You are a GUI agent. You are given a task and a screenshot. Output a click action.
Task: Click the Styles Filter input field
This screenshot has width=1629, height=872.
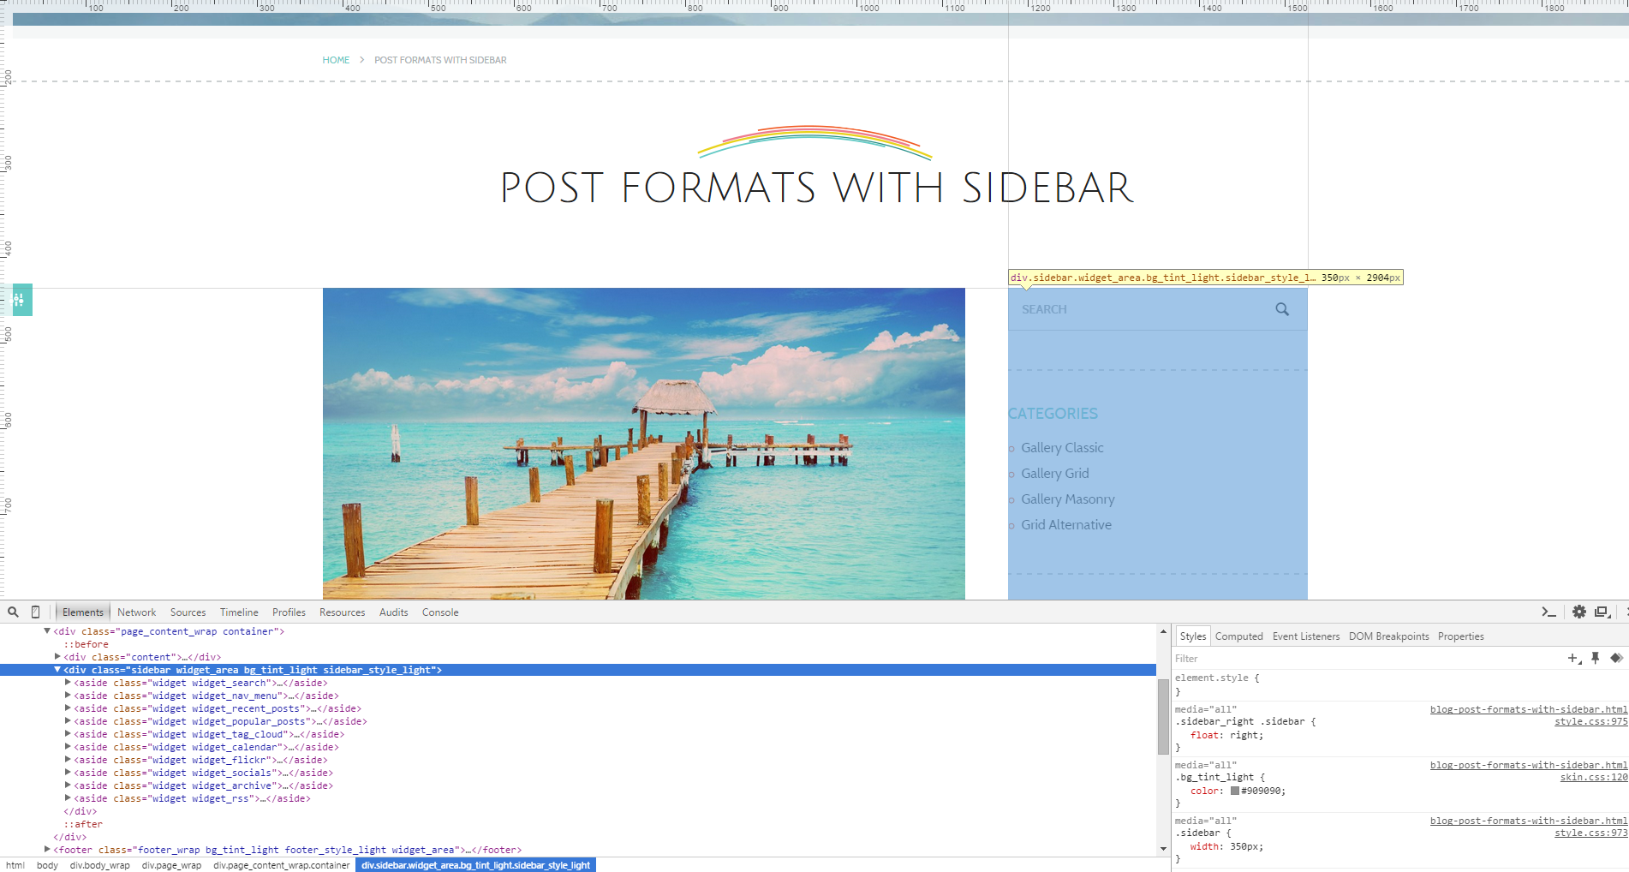[x=1362, y=659]
